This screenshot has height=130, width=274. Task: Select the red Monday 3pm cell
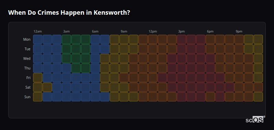(182, 39)
